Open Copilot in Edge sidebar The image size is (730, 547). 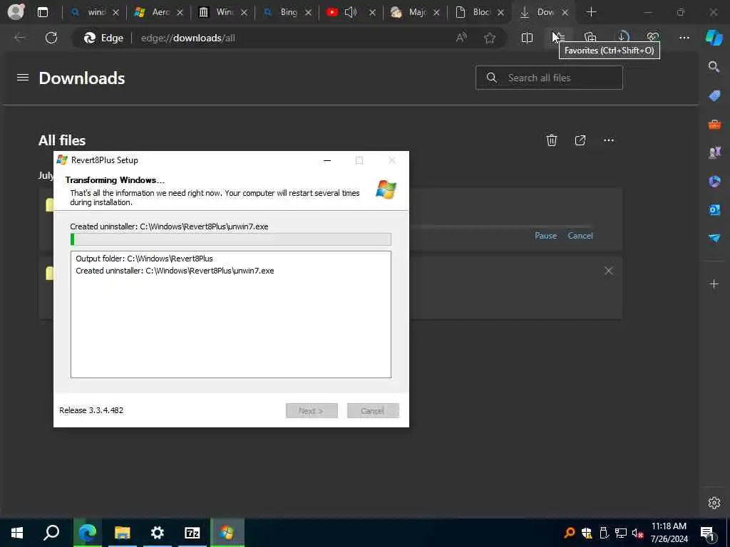pyautogui.click(x=714, y=38)
